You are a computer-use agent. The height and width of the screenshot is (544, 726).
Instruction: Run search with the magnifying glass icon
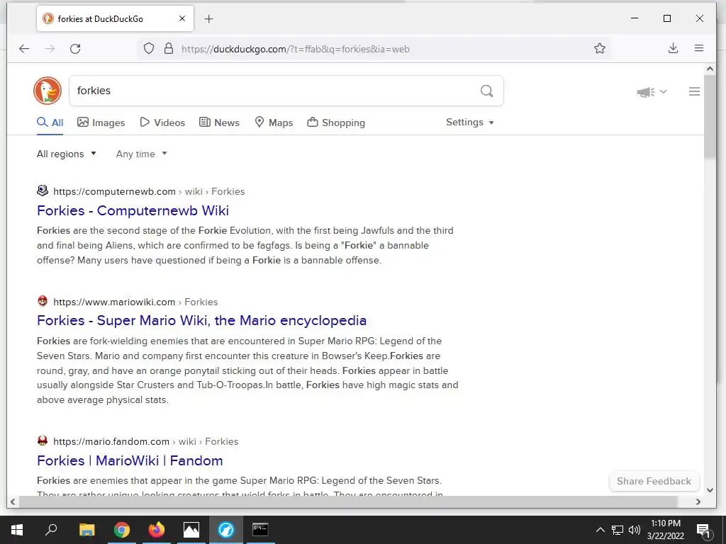pyautogui.click(x=486, y=91)
